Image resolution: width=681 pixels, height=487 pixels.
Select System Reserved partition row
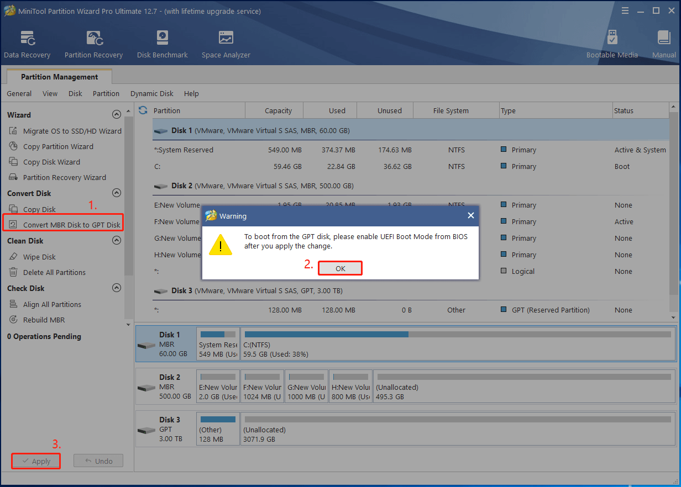pos(411,150)
